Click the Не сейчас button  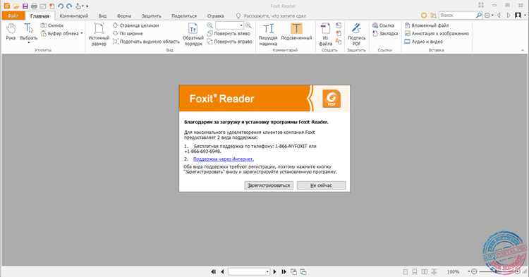click(x=321, y=185)
